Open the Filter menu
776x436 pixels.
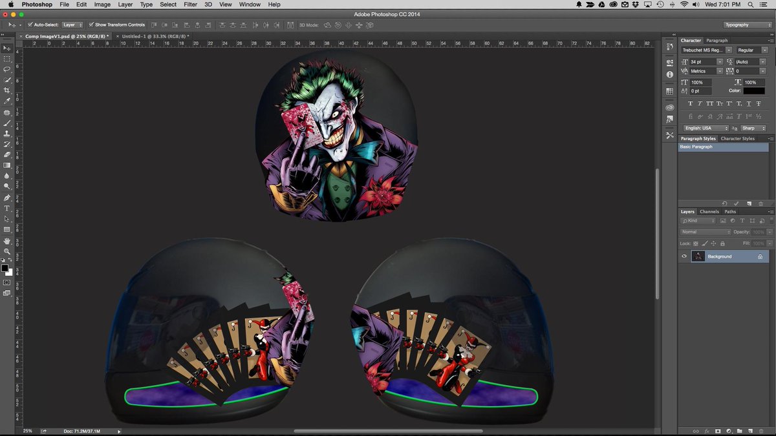[190, 5]
